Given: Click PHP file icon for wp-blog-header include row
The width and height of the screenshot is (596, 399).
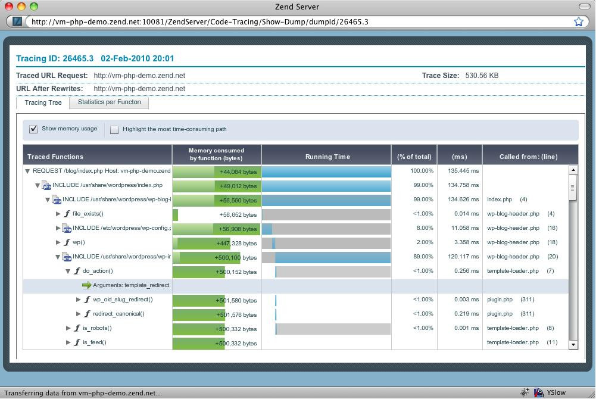Looking at the screenshot, I should click(57, 199).
